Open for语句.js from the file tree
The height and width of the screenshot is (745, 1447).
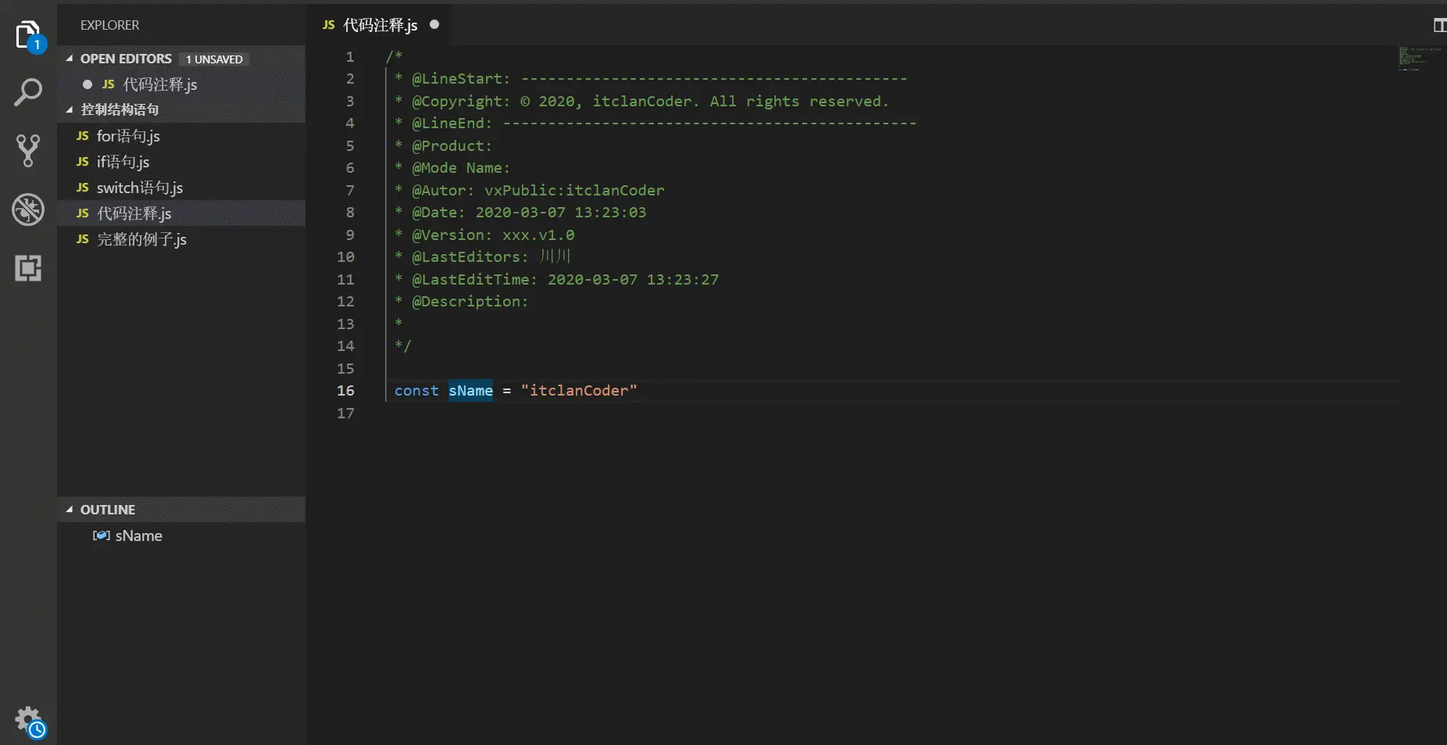(x=181, y=136)
